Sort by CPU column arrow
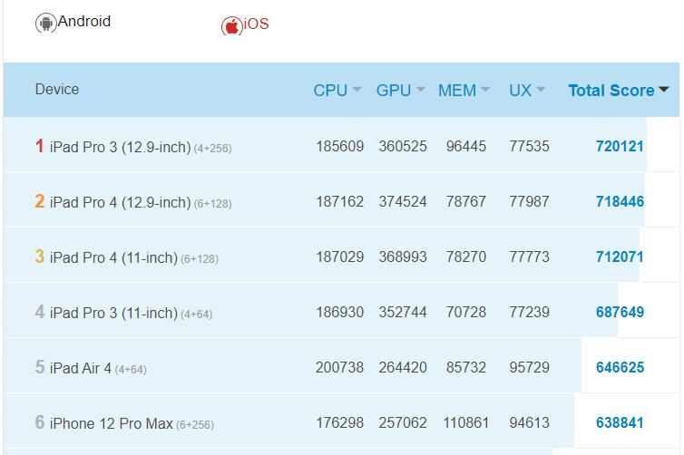Viewport: 684px width, 455px height. tap(357, 91)
